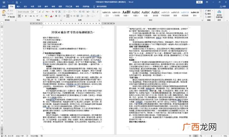Open the text highlight color dropdown arrow

[x=49, y=16]
